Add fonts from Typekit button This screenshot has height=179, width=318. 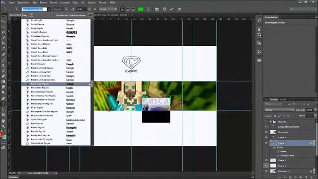click(x=90, y=15)
